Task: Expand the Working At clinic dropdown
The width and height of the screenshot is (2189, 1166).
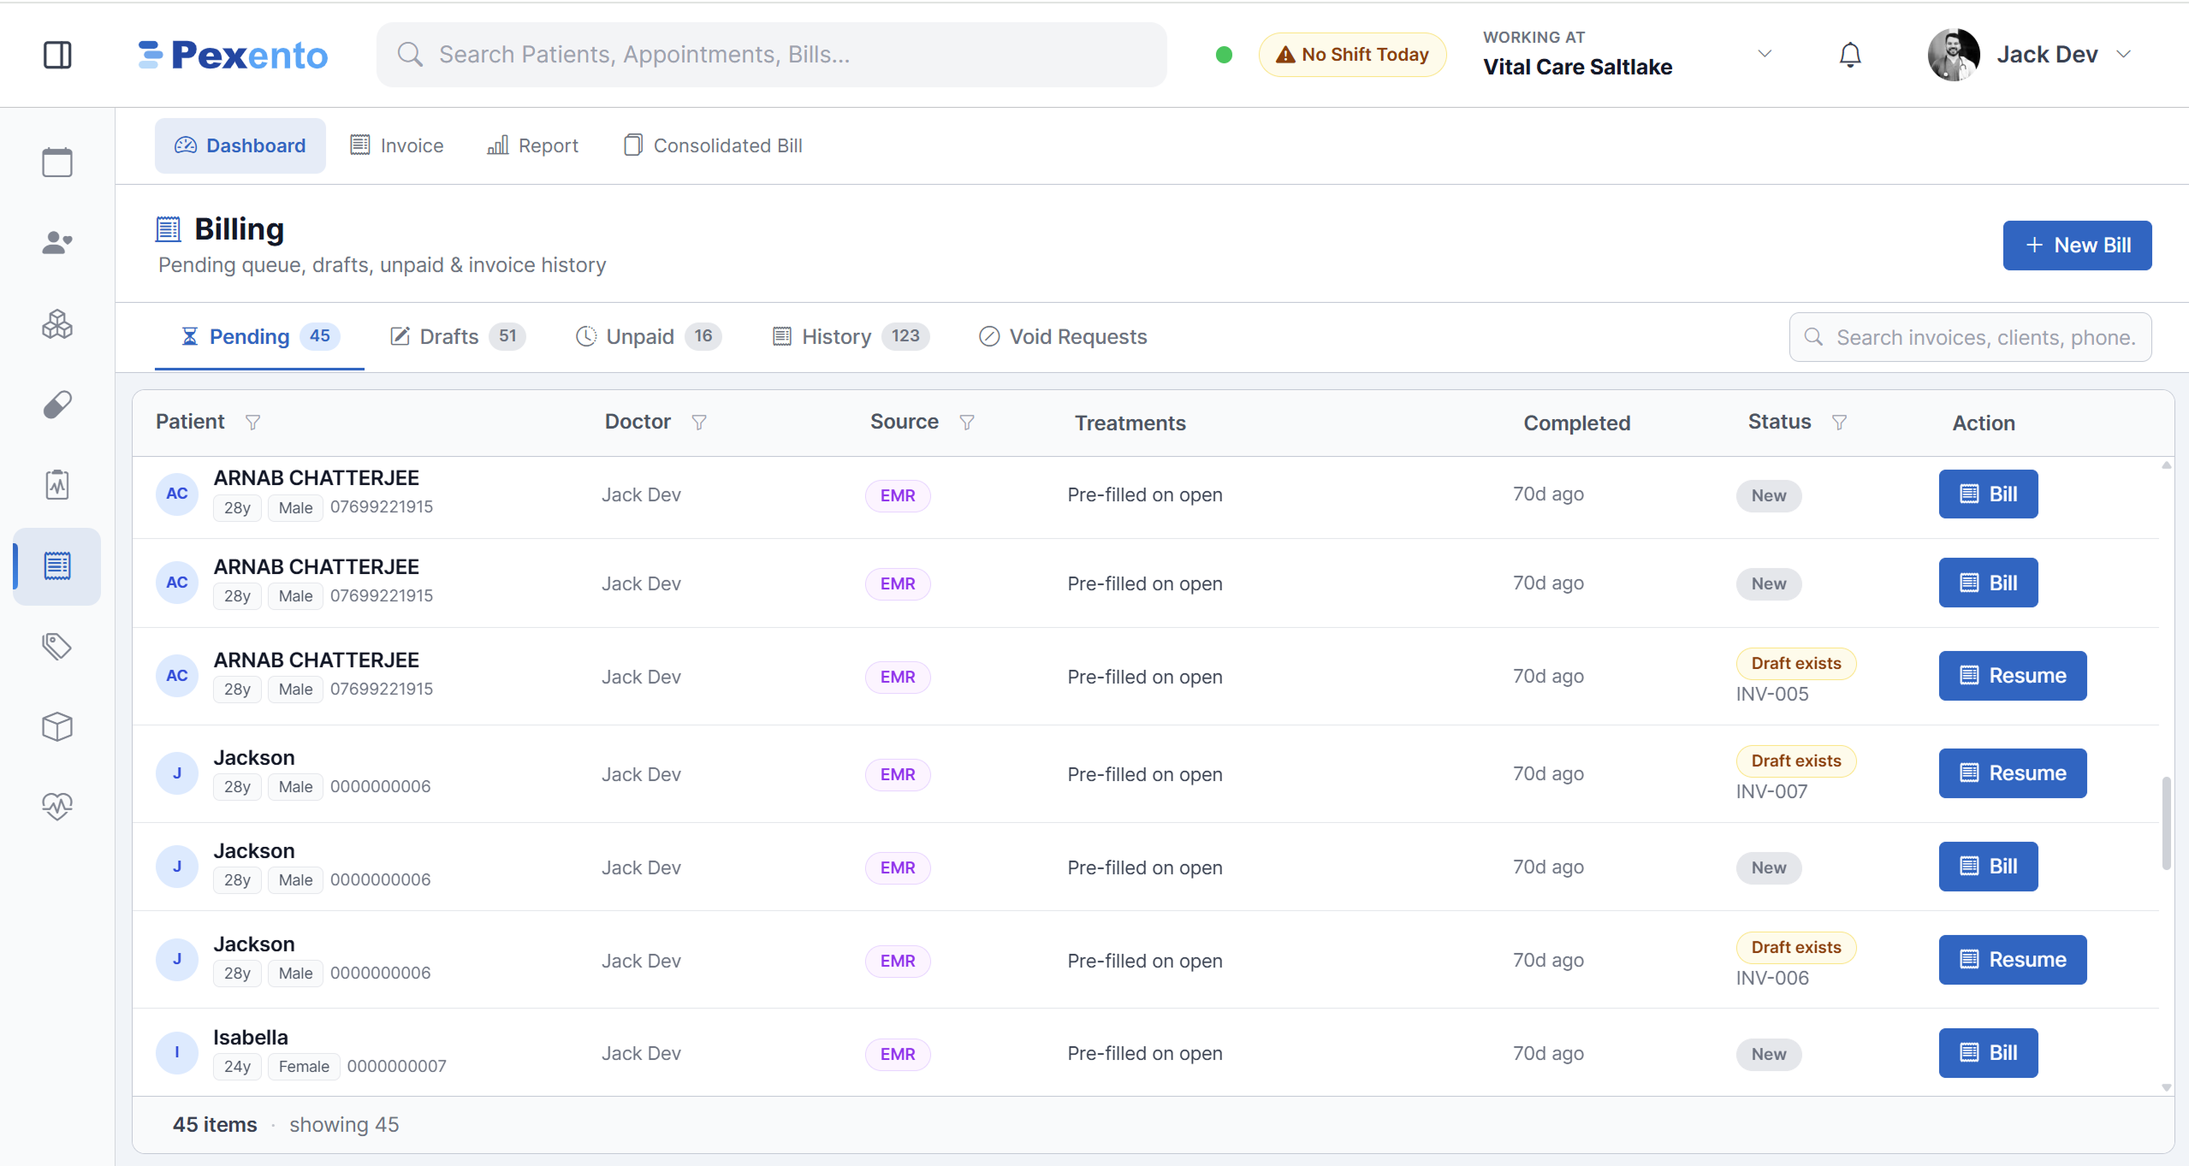Action: pyautogui.click(x=1765, y=54)
